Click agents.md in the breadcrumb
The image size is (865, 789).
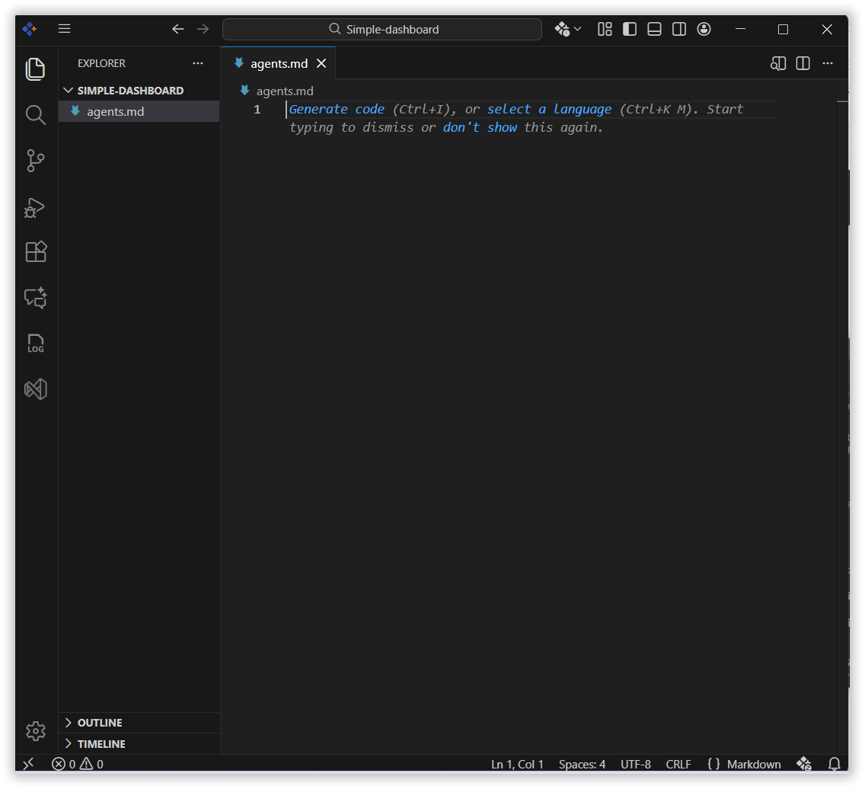coord(284,91)
